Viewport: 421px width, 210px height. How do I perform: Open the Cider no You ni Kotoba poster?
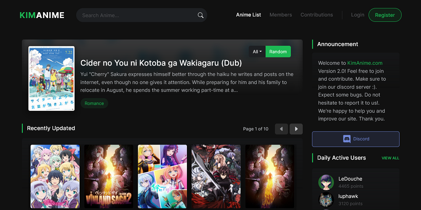tap(51, 79)
